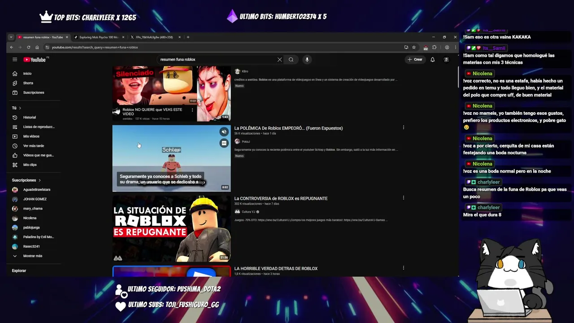Image resolution: width=574 pixels, height=323 pixels.
Task: View site information icon in address bar
Action: pyautogui.click(x=47, y=47)
